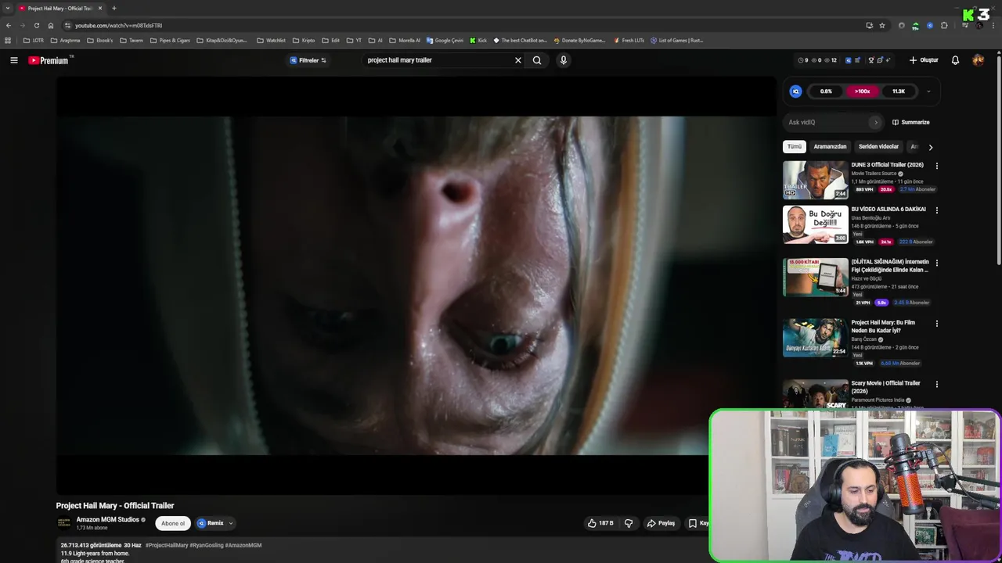Click the Paylaş share button
The image size is (1002, 563).
click(x=661, y=523)
